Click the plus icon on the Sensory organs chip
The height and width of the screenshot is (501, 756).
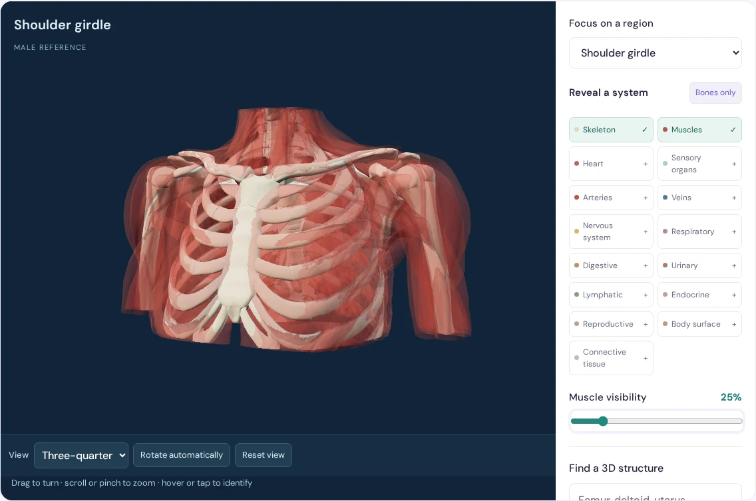(734, 164)
